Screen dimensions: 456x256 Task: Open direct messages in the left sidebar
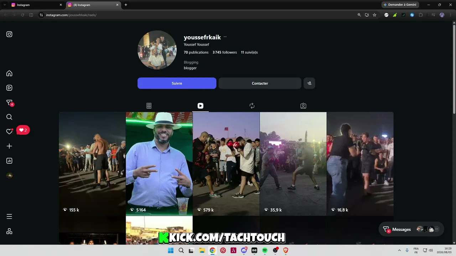click(x=10, y=103)
